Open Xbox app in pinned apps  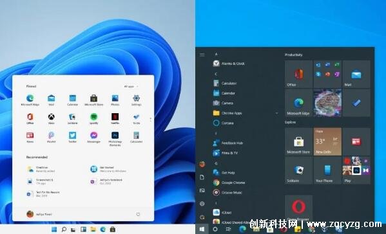point(51,118)
